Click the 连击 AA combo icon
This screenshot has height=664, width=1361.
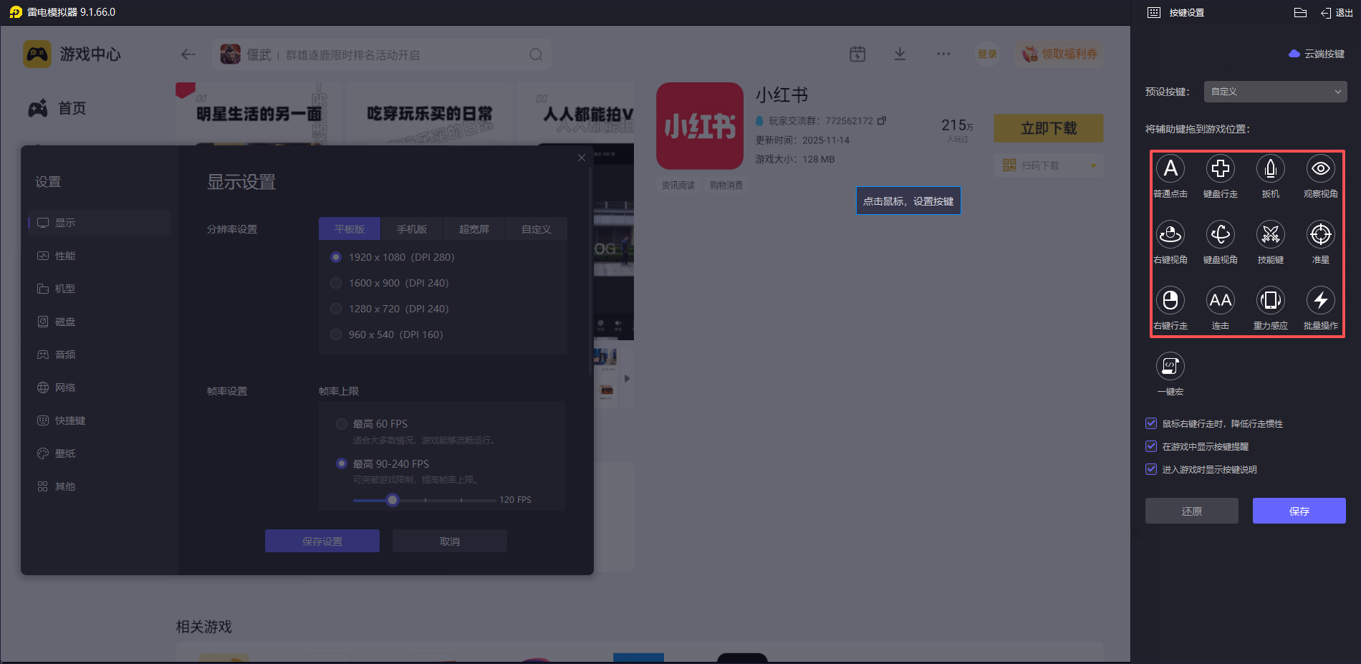(x=1221, y=301)
